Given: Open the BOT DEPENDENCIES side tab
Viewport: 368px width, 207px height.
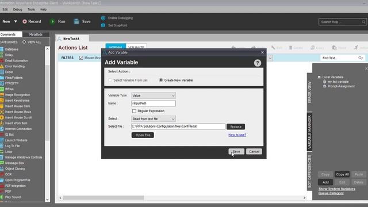Looking at the screenshot, I should click(x=309, y=171).
